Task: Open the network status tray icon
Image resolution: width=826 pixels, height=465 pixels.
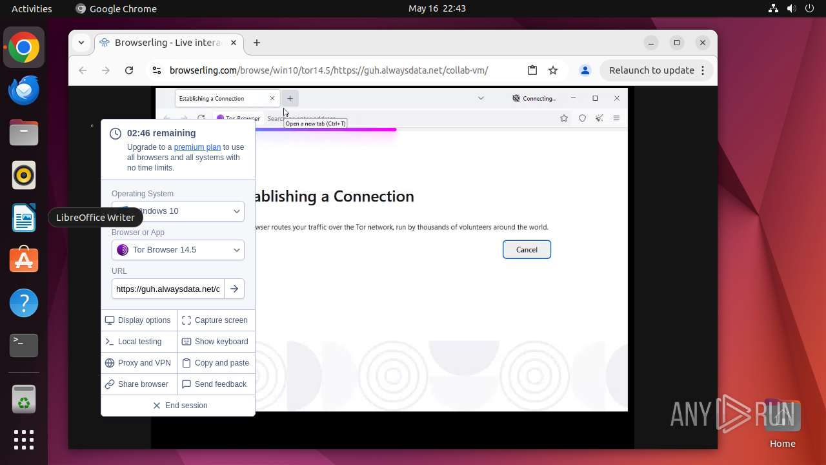Action: point(773,8)
